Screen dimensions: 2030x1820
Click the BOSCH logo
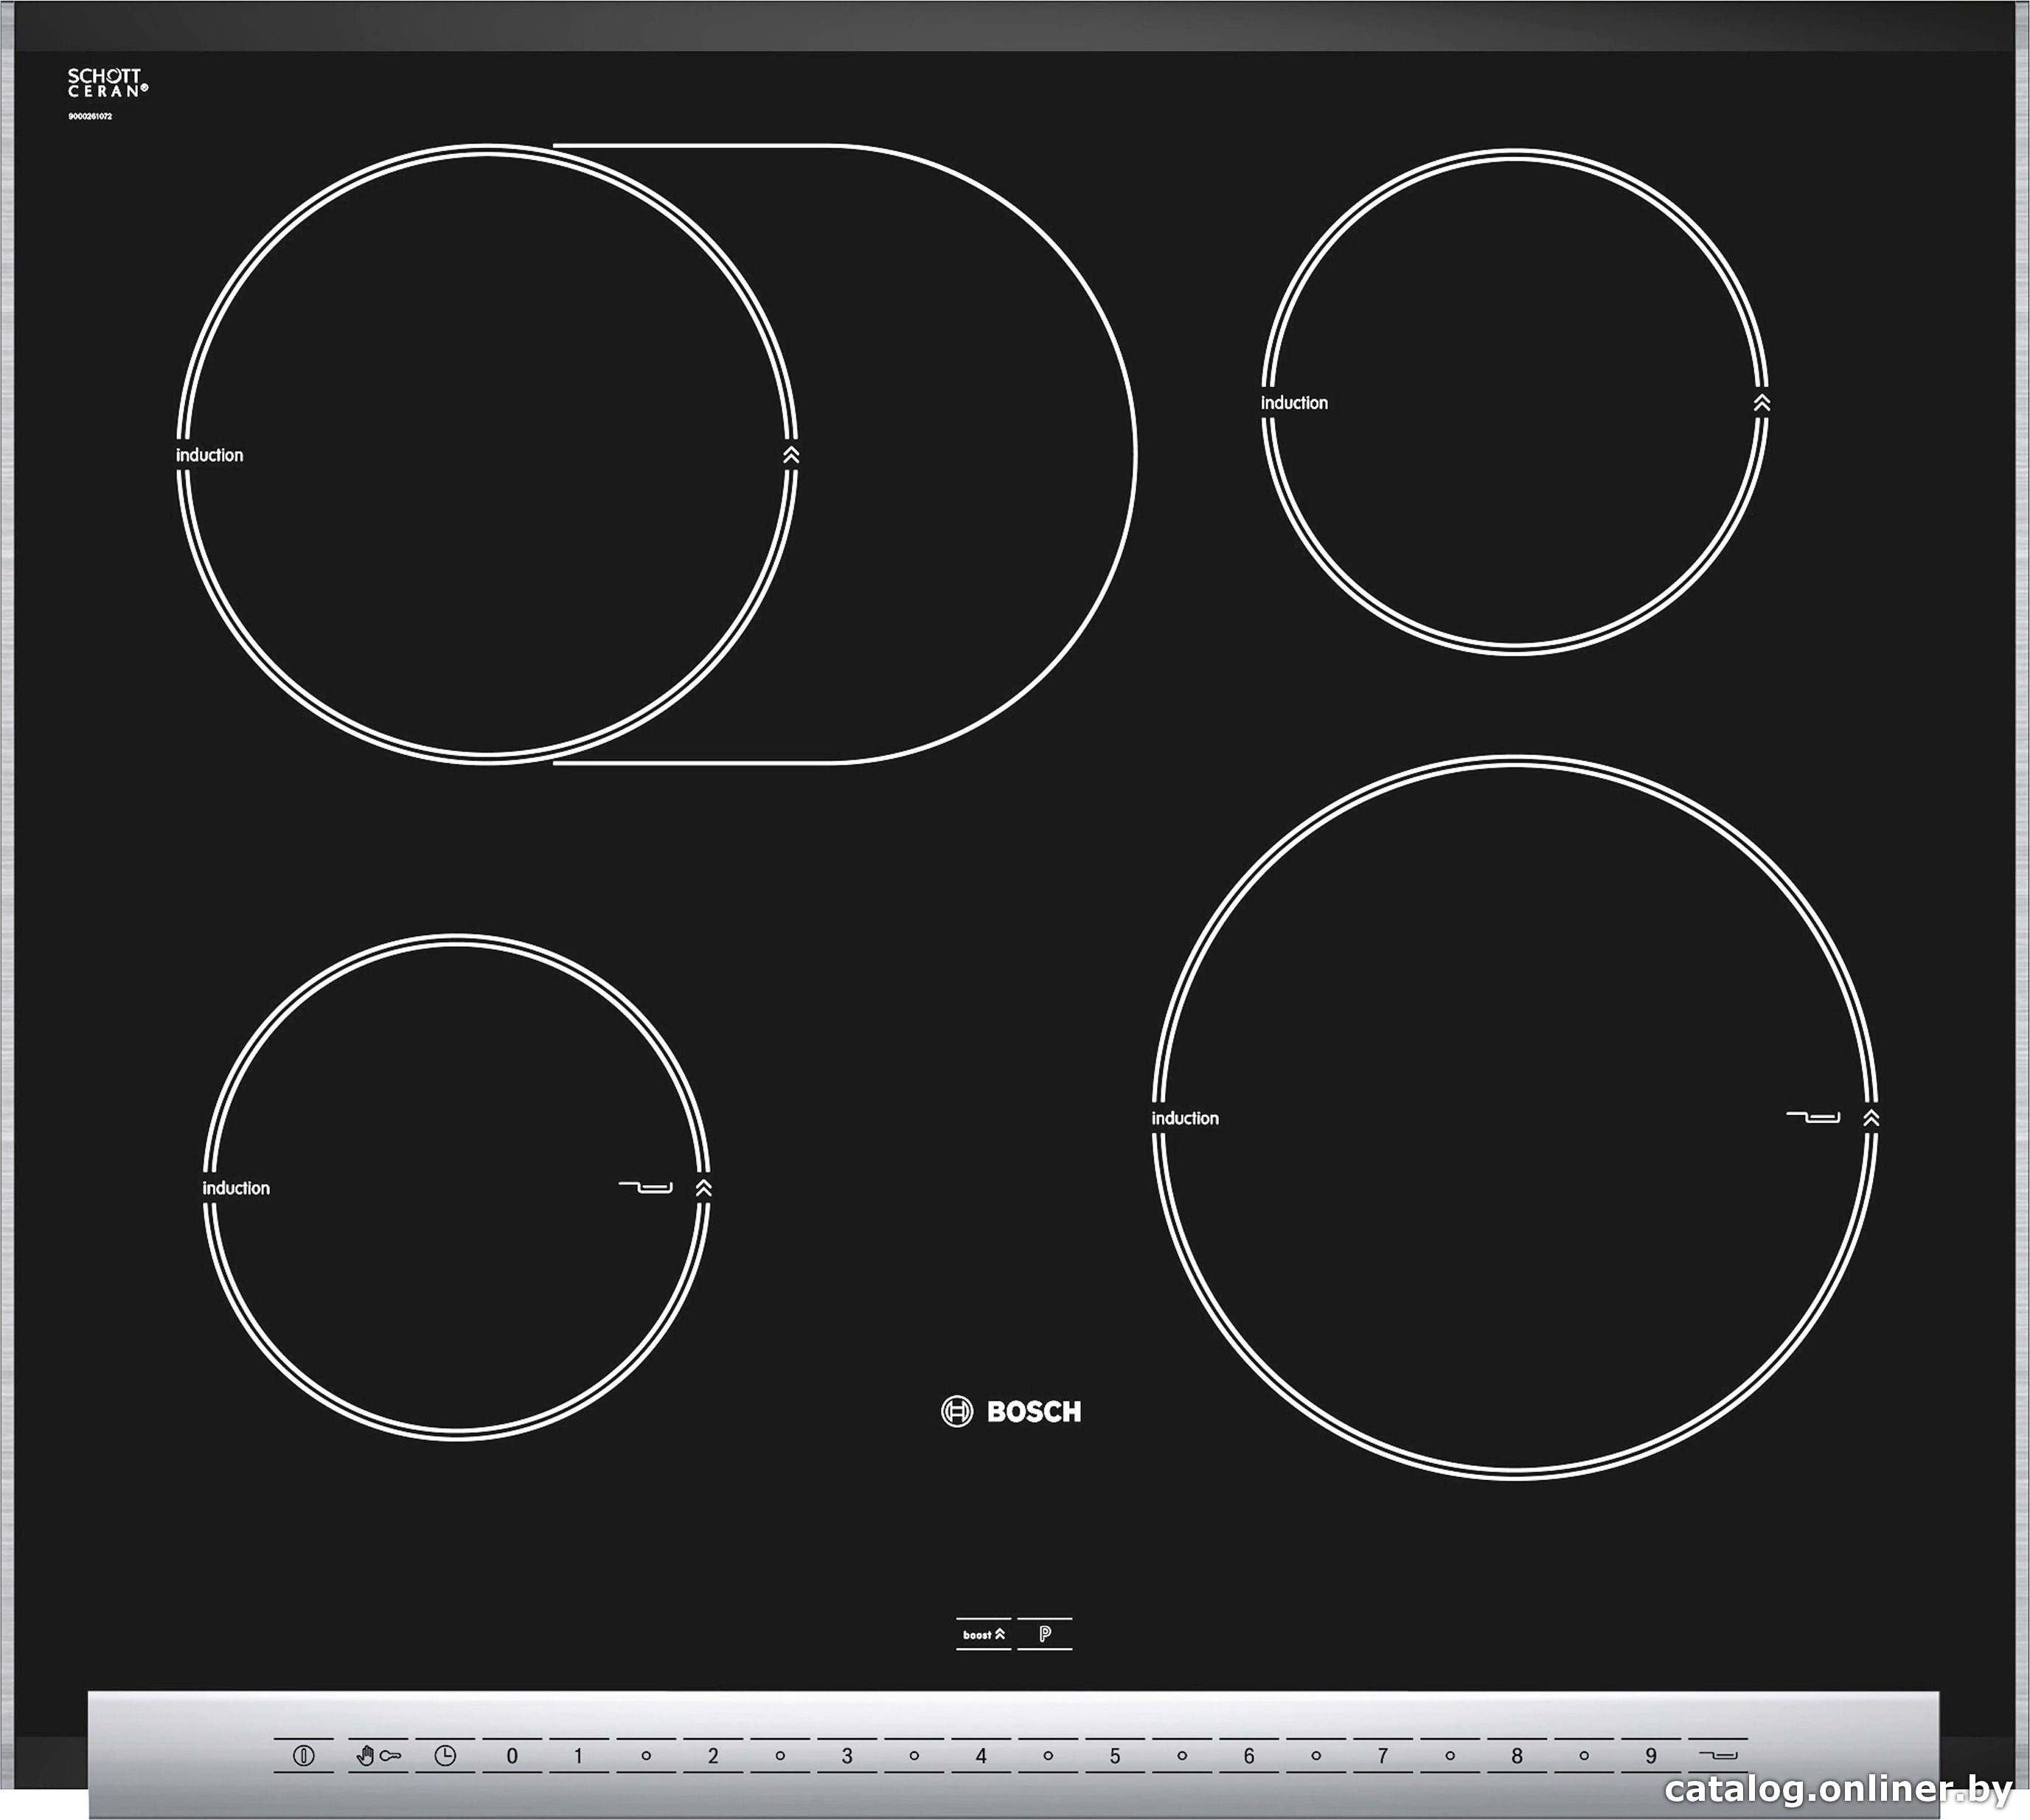[1012, 1412]
